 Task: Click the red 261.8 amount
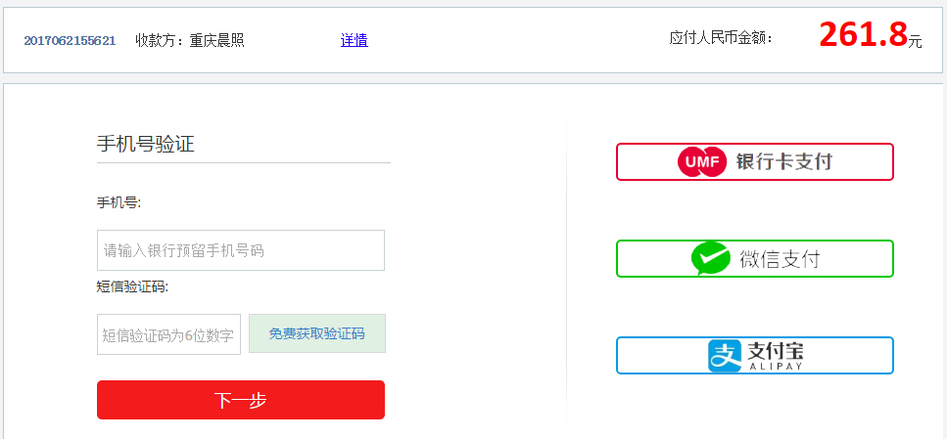click(863, 35)
